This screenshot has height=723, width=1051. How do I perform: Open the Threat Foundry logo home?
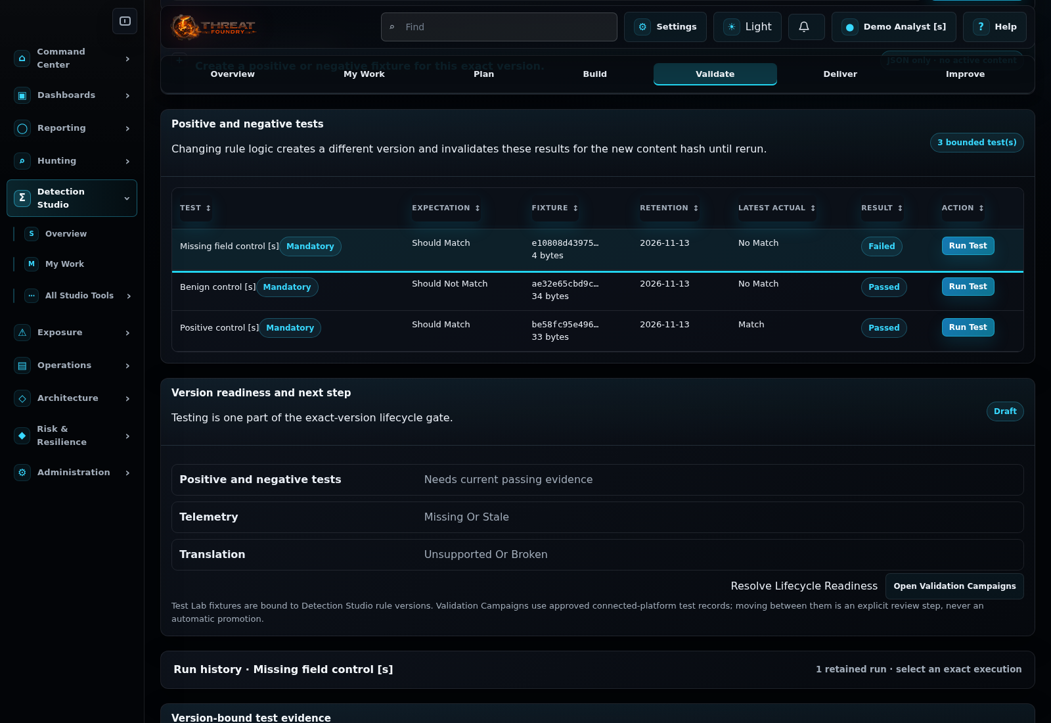213,27
